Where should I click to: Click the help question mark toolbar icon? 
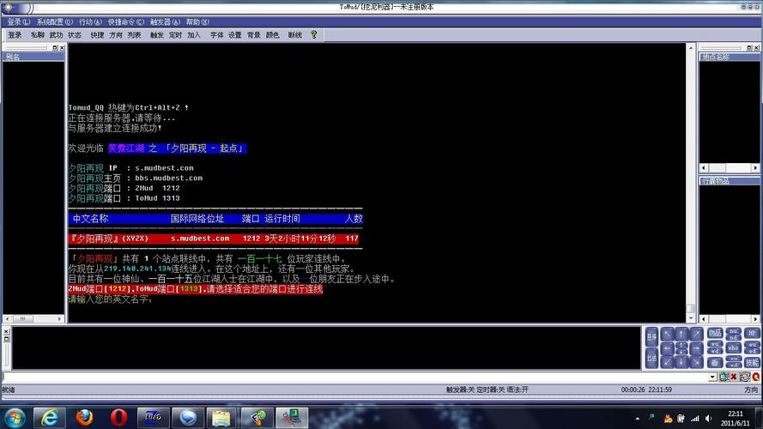314,35
